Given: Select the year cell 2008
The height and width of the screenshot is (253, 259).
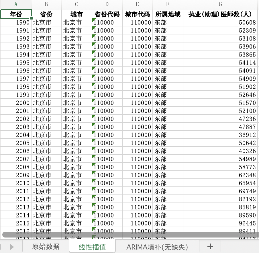Looking at the screenshot, I should click(16, 167).
